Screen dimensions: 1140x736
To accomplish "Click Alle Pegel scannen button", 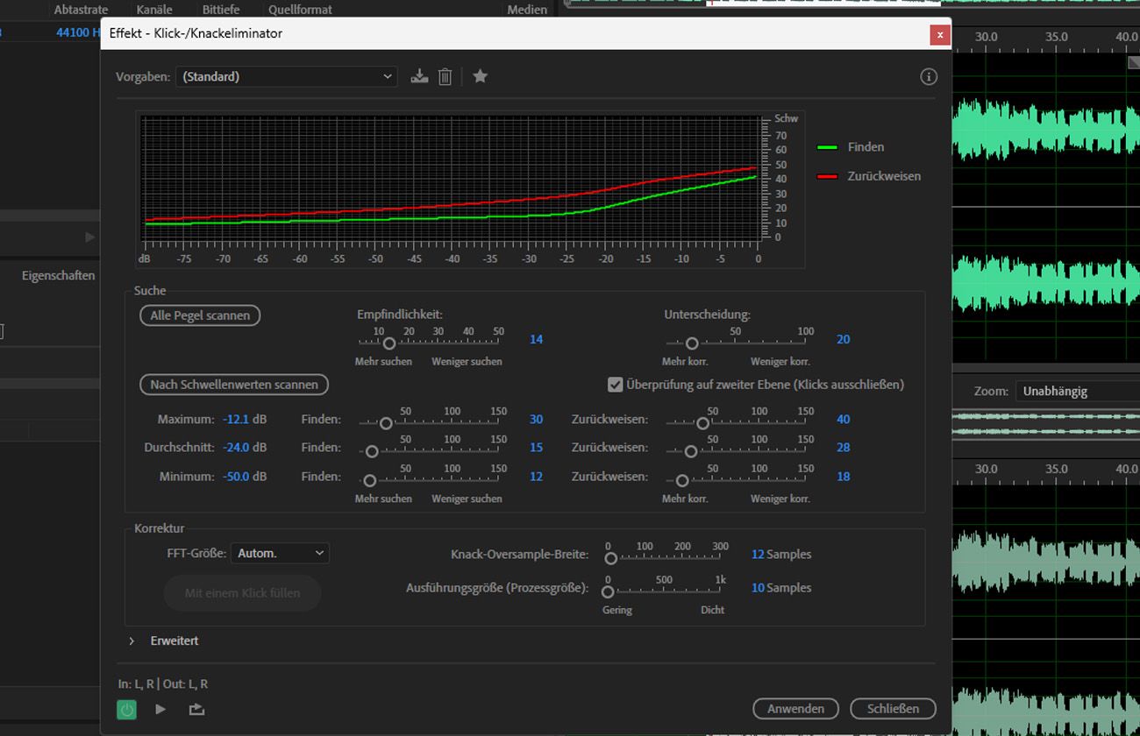I will tap(200, 315).
